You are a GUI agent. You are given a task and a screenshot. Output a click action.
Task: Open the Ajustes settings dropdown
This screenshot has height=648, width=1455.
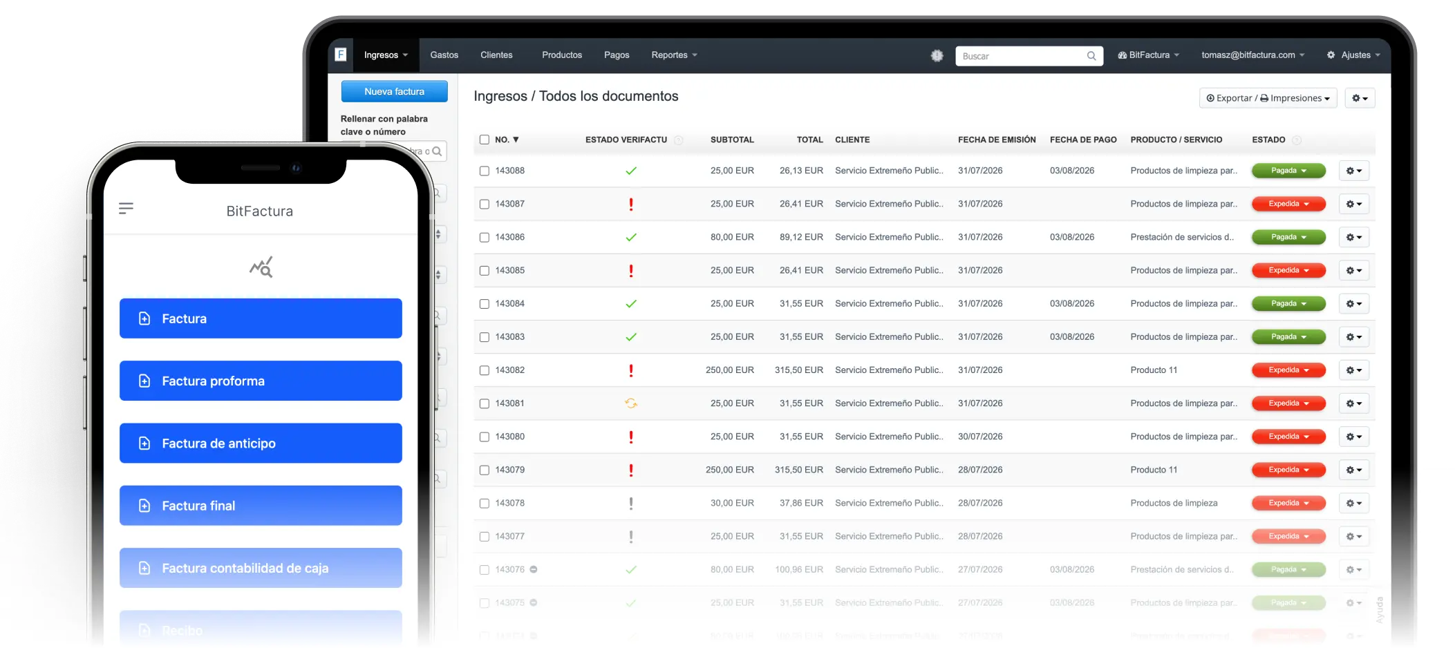pyautogui.click(x=1353, y=55)
